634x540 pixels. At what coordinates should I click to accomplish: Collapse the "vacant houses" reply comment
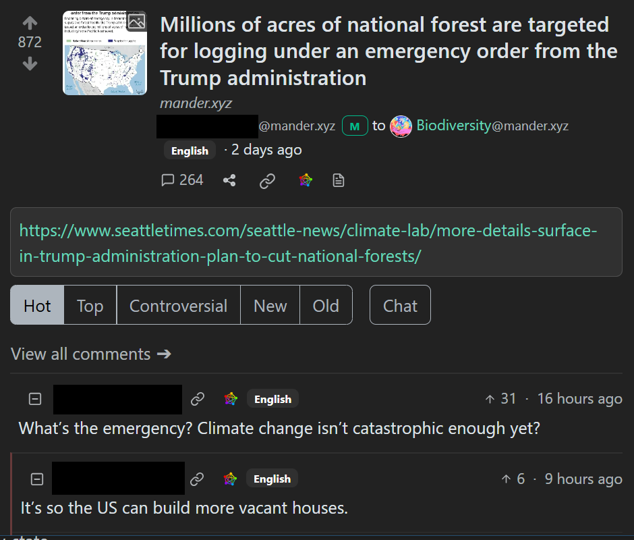point(37,479)
